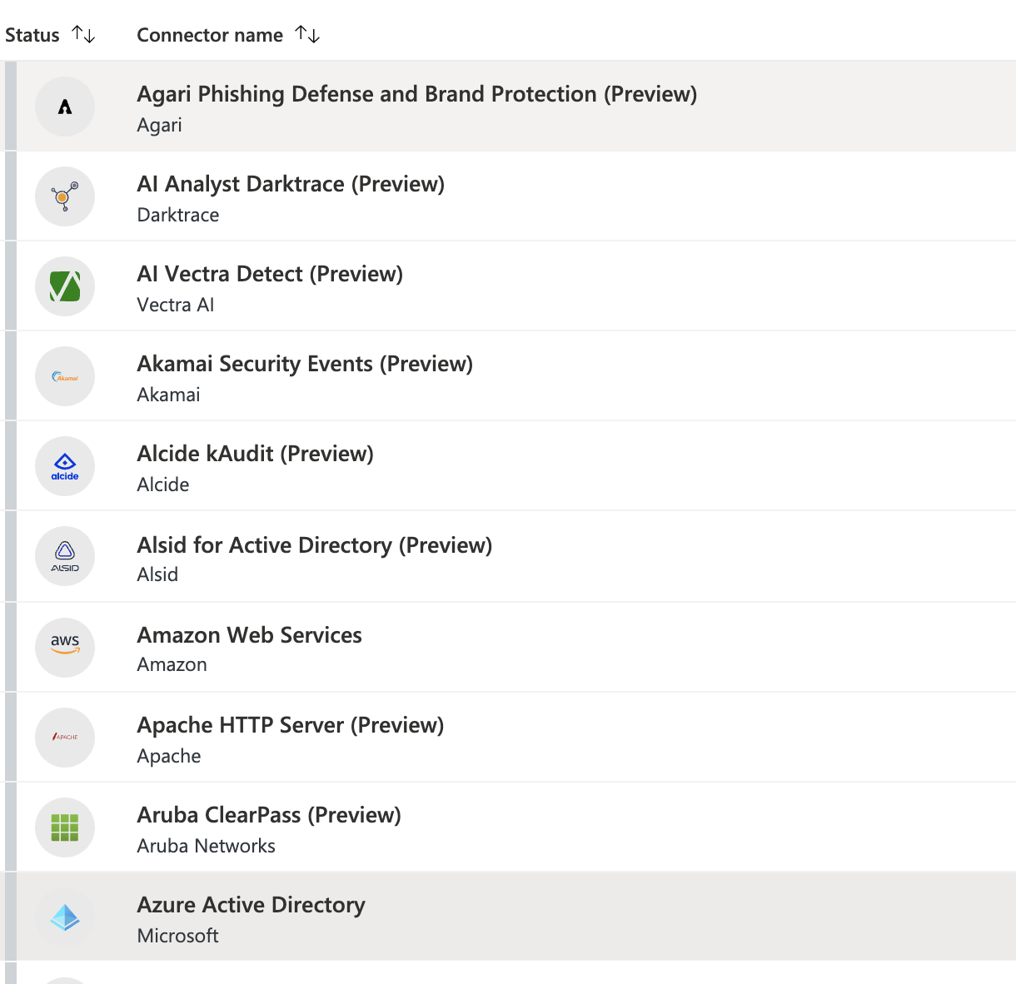Select the Apache feather logo icon

pyautogui.click(x=65, y=738)
